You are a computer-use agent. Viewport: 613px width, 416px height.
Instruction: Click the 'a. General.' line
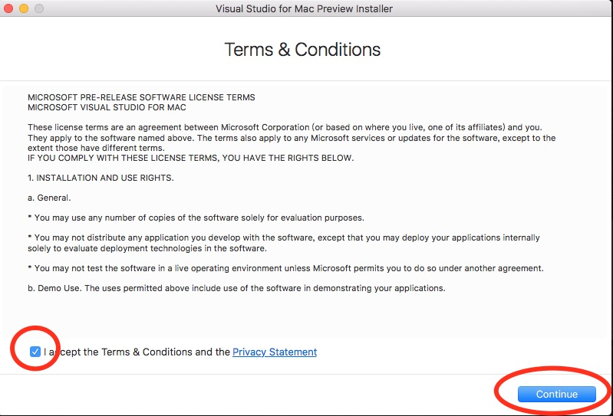point(49,198)
